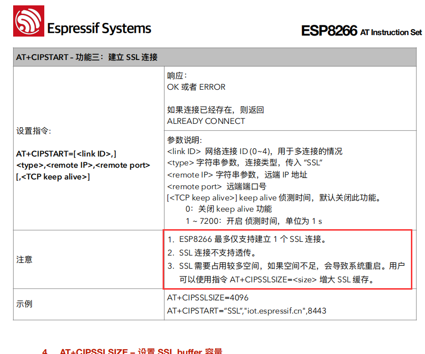This screenshot has width=425, height=354.
Task: Click the 参数说明: label
Action: coord(185,140)
